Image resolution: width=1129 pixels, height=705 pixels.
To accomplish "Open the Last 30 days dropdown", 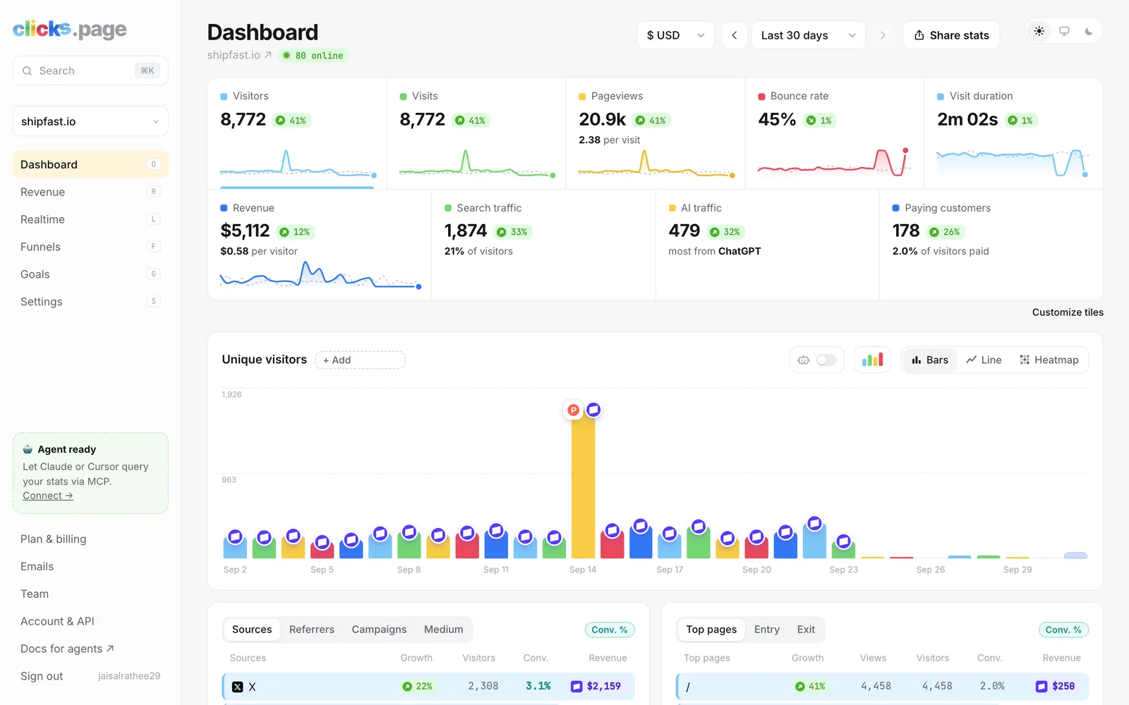I will coord(809,35).
